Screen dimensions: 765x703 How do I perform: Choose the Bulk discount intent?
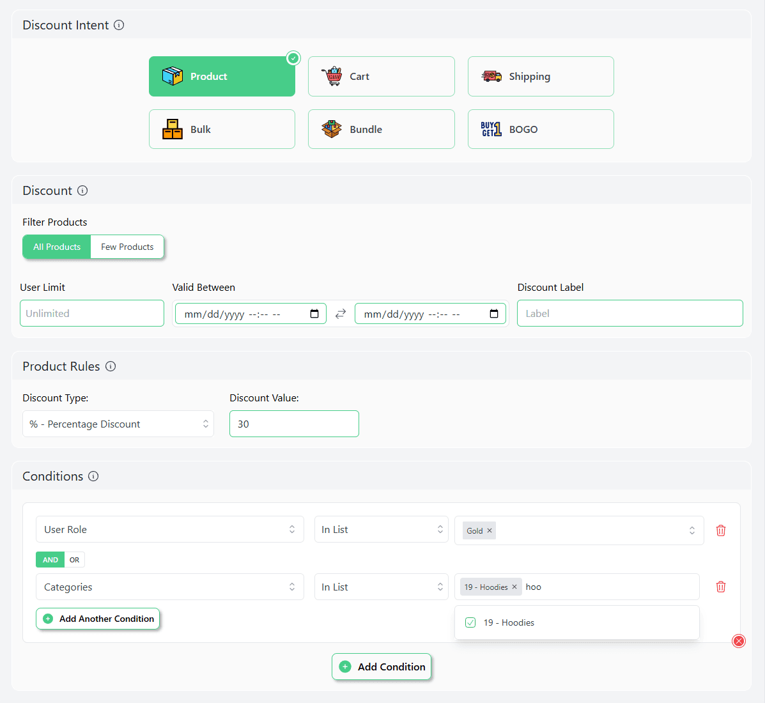coord(222,129)
